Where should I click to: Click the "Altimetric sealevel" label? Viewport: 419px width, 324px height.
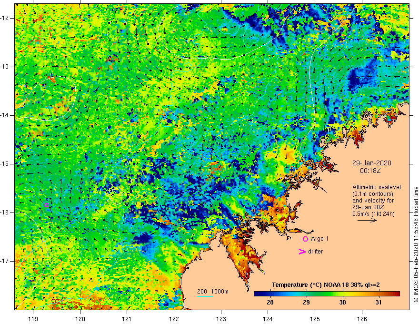click(377, 187)
